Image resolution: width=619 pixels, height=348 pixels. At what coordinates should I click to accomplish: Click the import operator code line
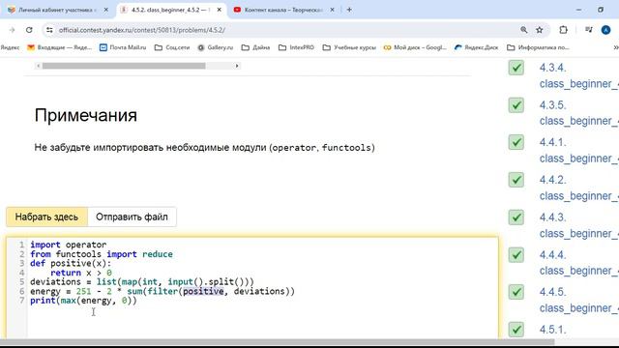click(68, 245)
